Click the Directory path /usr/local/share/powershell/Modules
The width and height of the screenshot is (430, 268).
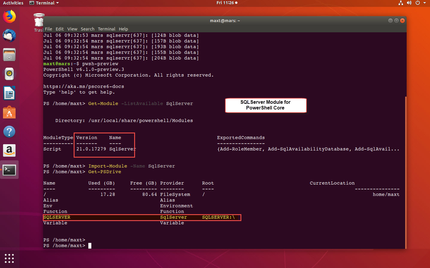click(140, 121)
